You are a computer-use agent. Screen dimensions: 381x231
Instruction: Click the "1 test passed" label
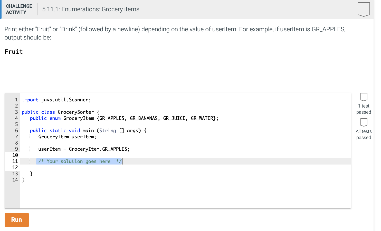pyautogui.click(x=364, y=109)
